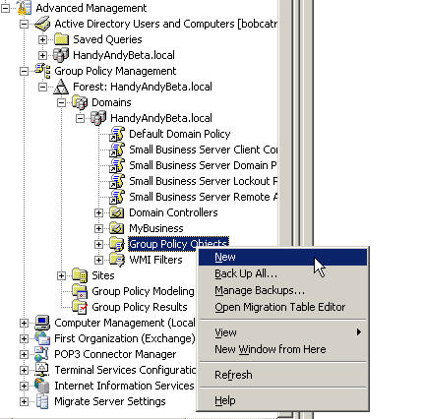
Task: Select Small Business Server Lockout policy item
Action: click(x=203, y=181)
